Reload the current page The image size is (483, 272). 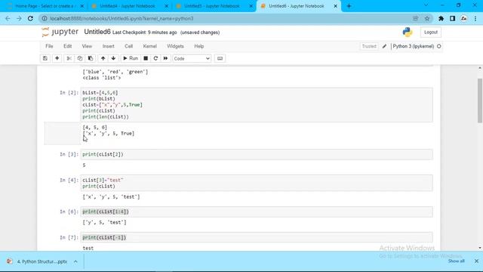[30, 18]
